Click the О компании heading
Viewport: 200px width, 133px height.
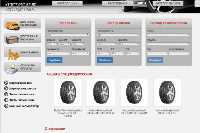(55, 129)
